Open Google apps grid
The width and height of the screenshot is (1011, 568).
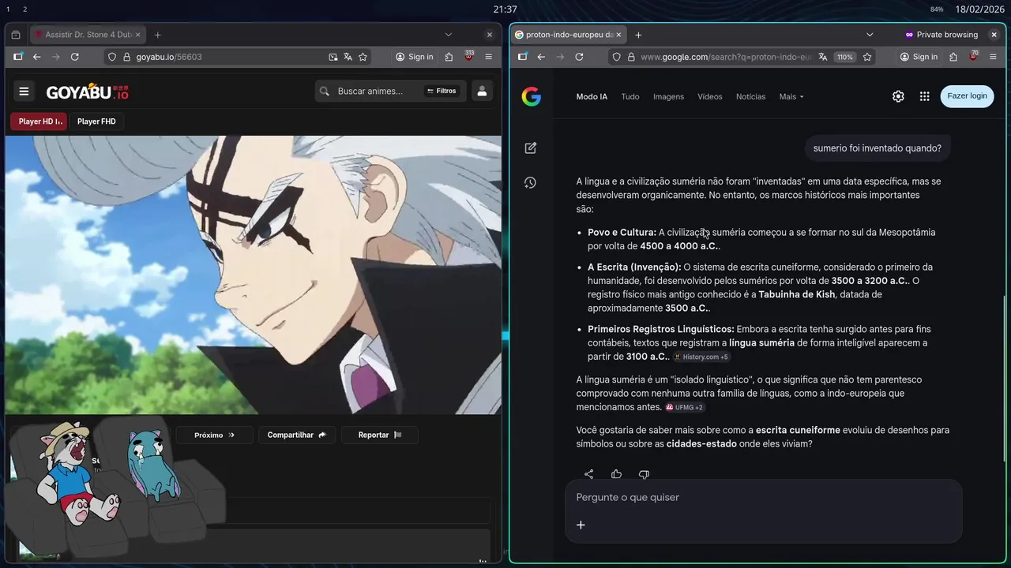924,96
